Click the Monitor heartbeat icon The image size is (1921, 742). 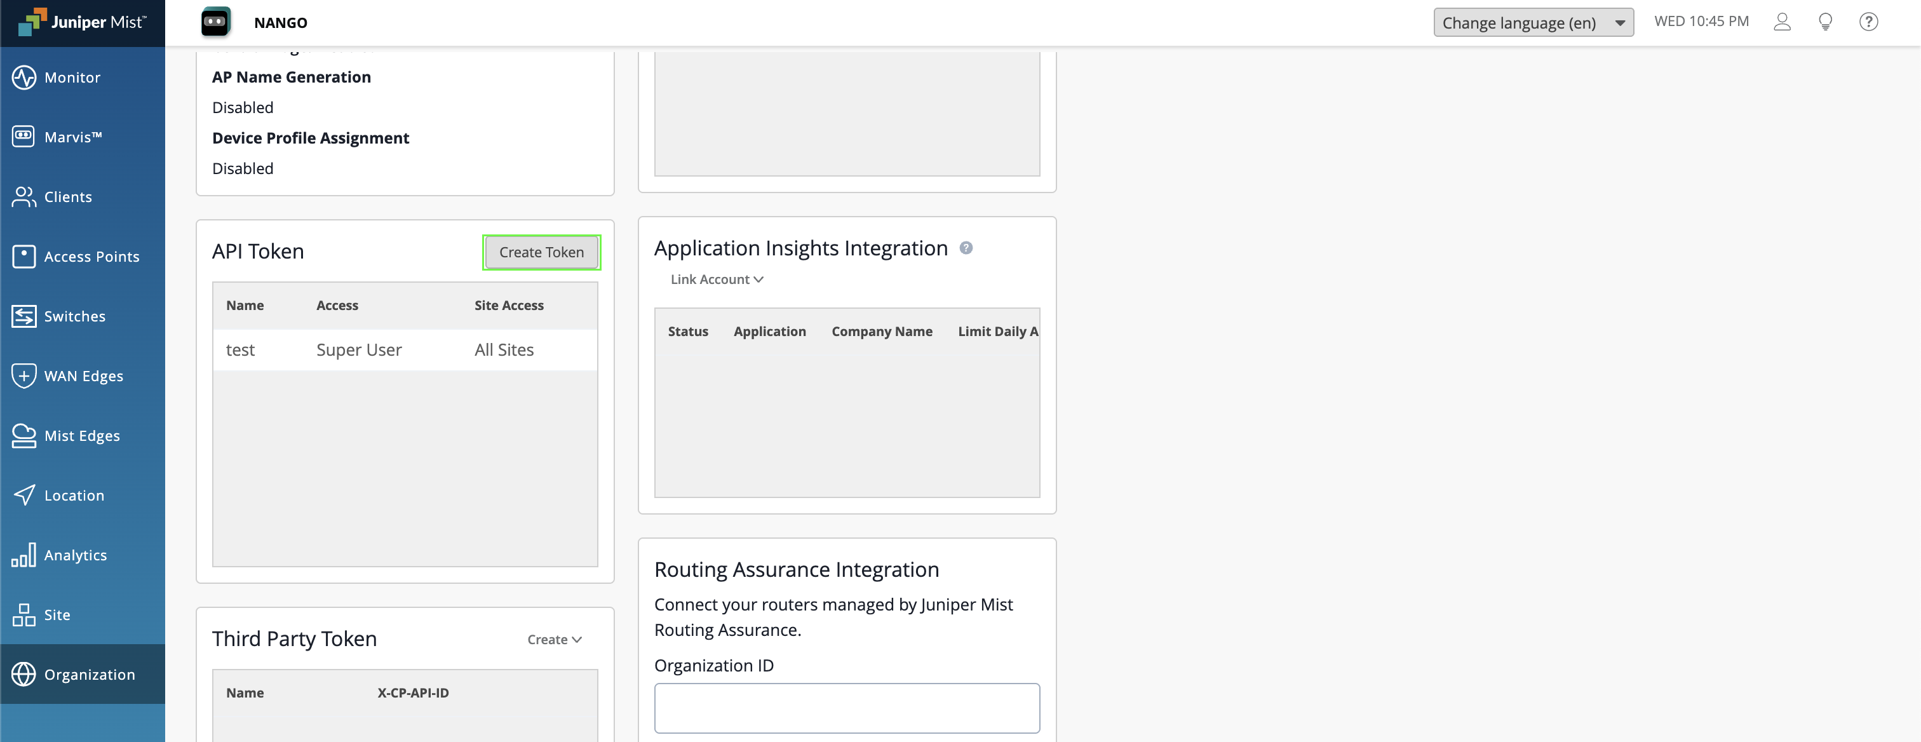click(x=23, y=78)
